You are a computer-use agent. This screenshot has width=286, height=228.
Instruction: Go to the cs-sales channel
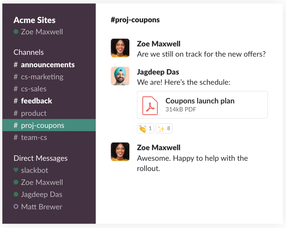pyautogui.click(x=34, y=89)
